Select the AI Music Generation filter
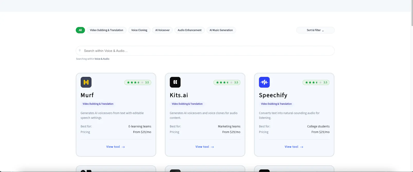The image size is (413, 172). [221, 30]
